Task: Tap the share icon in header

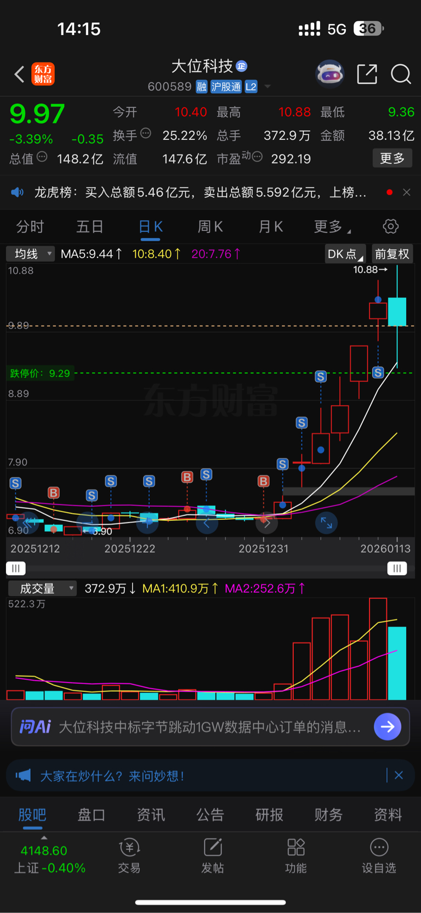Action: (x=367, y=73)
